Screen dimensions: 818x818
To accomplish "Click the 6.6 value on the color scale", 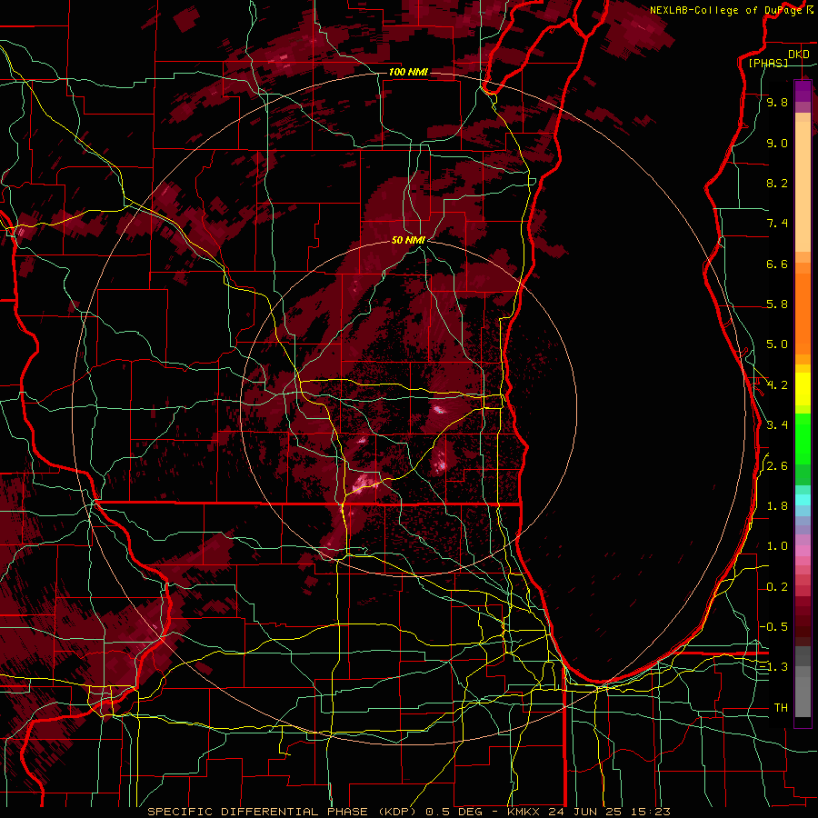I will click(777, 264).
